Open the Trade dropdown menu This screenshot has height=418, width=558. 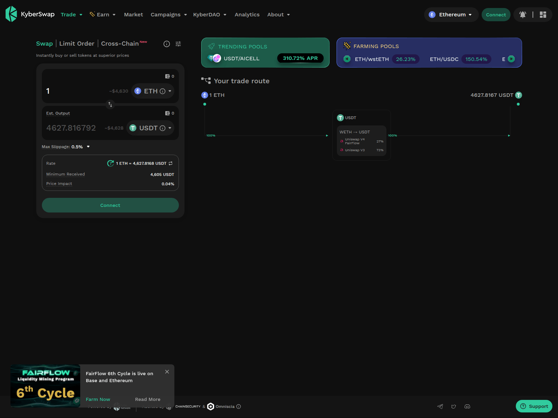[x=71, y=15]
